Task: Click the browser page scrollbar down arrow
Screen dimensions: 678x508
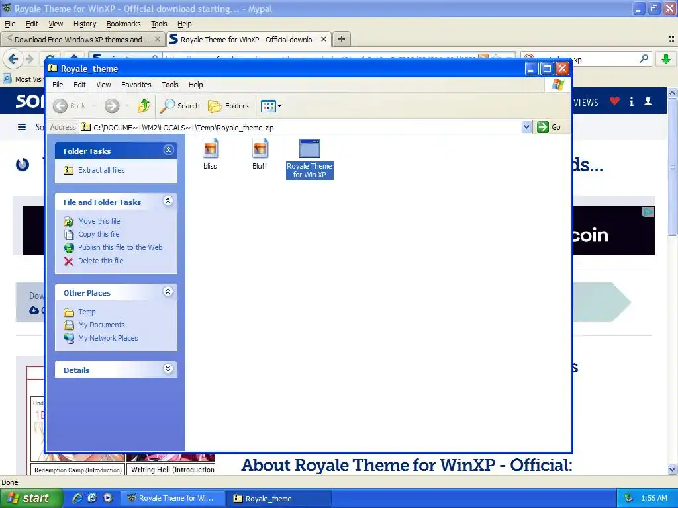Action: [x=672, y=469]
